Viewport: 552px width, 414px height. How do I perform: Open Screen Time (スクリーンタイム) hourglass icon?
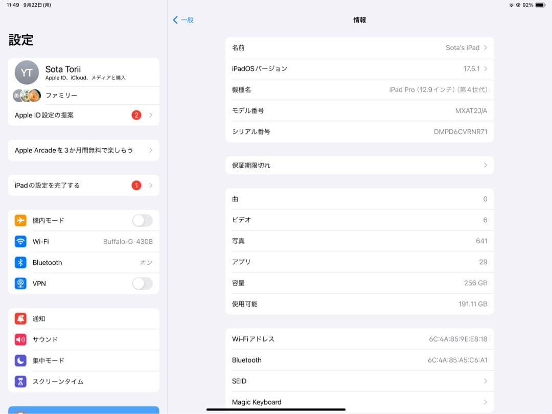tap(20, 381)
